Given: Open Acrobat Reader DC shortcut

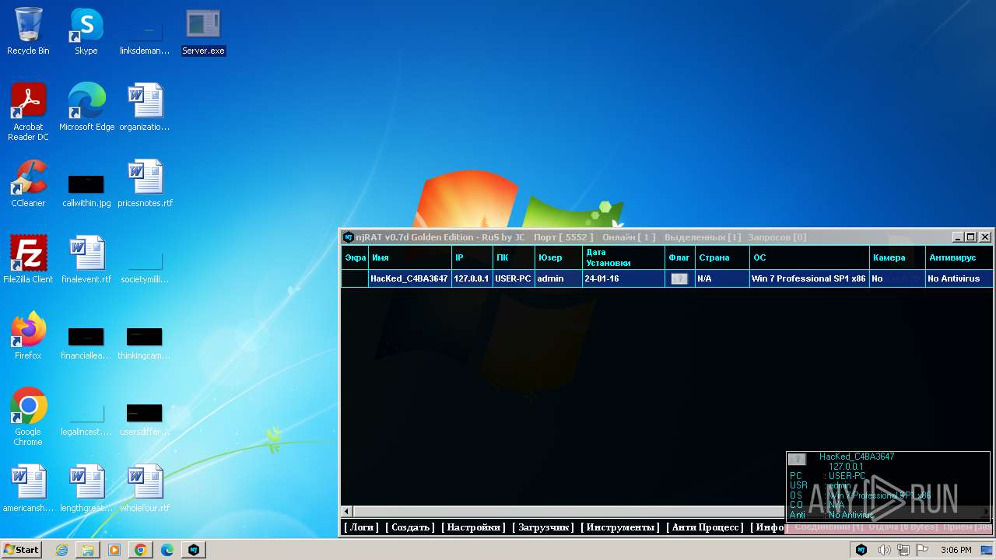Looking at the screenshot, I should point(29,112).
